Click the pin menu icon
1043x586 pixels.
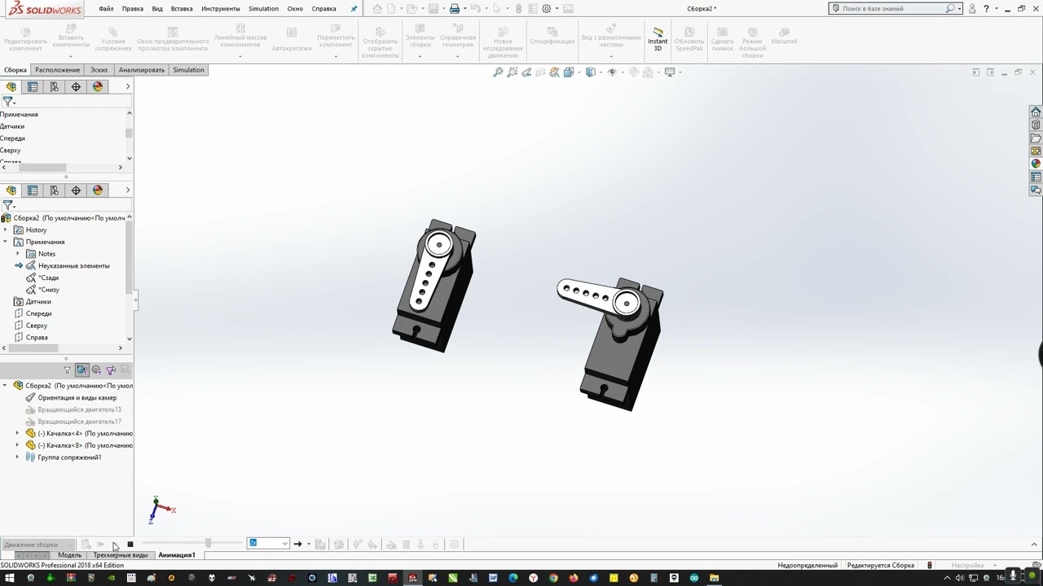(354, 8)
